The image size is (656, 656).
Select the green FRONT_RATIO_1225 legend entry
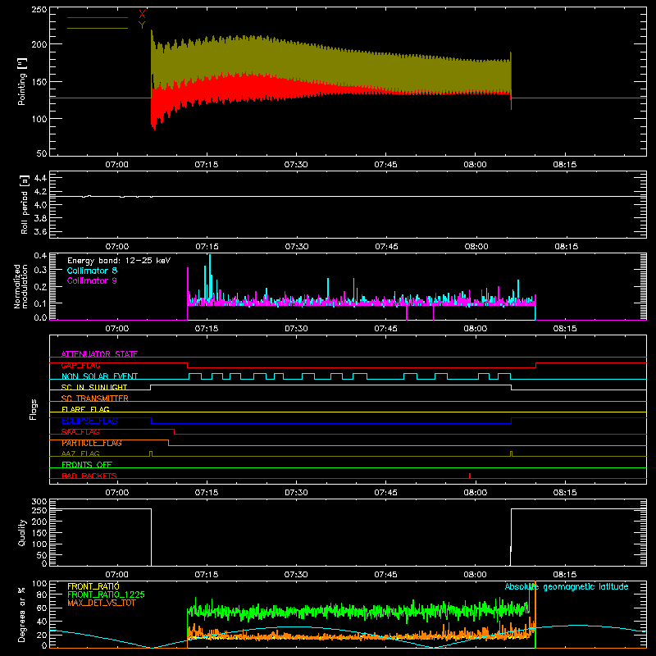107,594
